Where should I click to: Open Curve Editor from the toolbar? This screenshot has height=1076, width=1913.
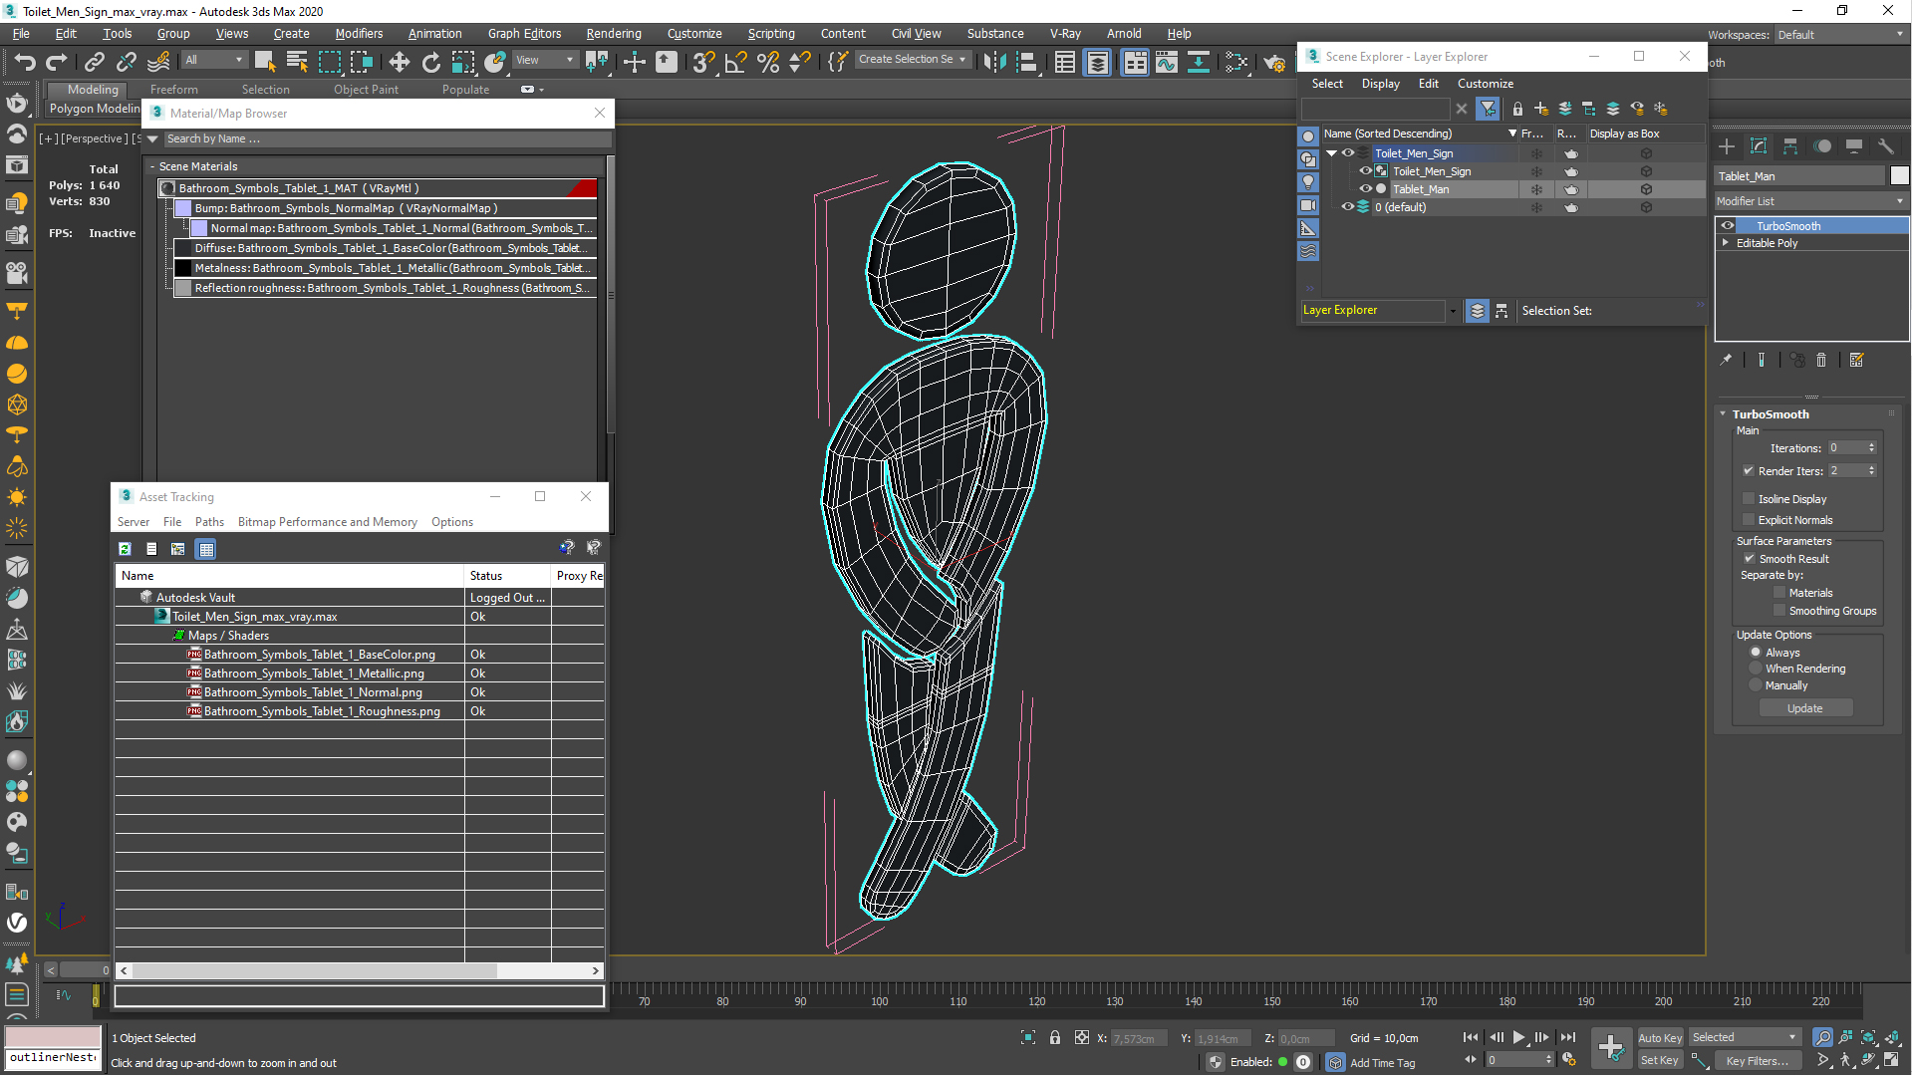[x=1167, y=62]
